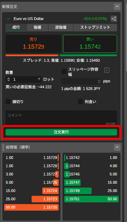Switch to the 指値 tab
The height and width of the screenshot is (222, 127).
(x=37, y=27)
